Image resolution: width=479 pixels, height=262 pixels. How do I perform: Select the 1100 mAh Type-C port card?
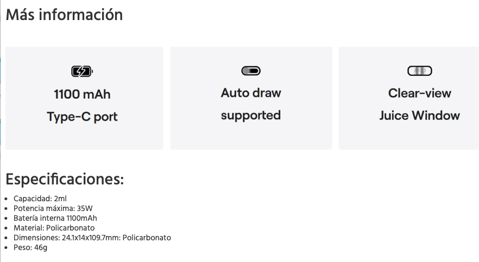coord(84,98)
